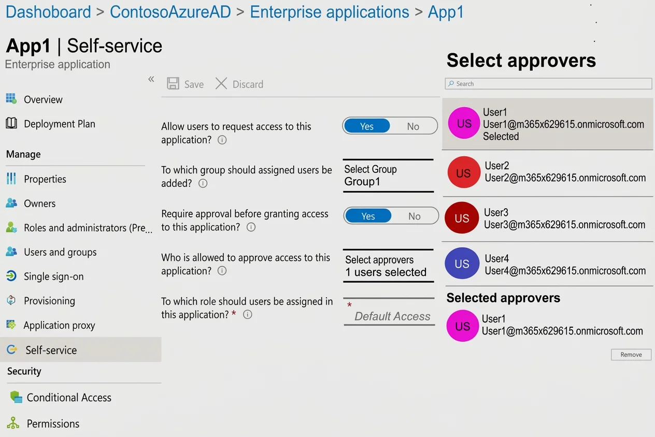Select the Properties bars icon
The width and height of the screenshot is (655, 437).
pyautogui.click(x=11, y=179)
